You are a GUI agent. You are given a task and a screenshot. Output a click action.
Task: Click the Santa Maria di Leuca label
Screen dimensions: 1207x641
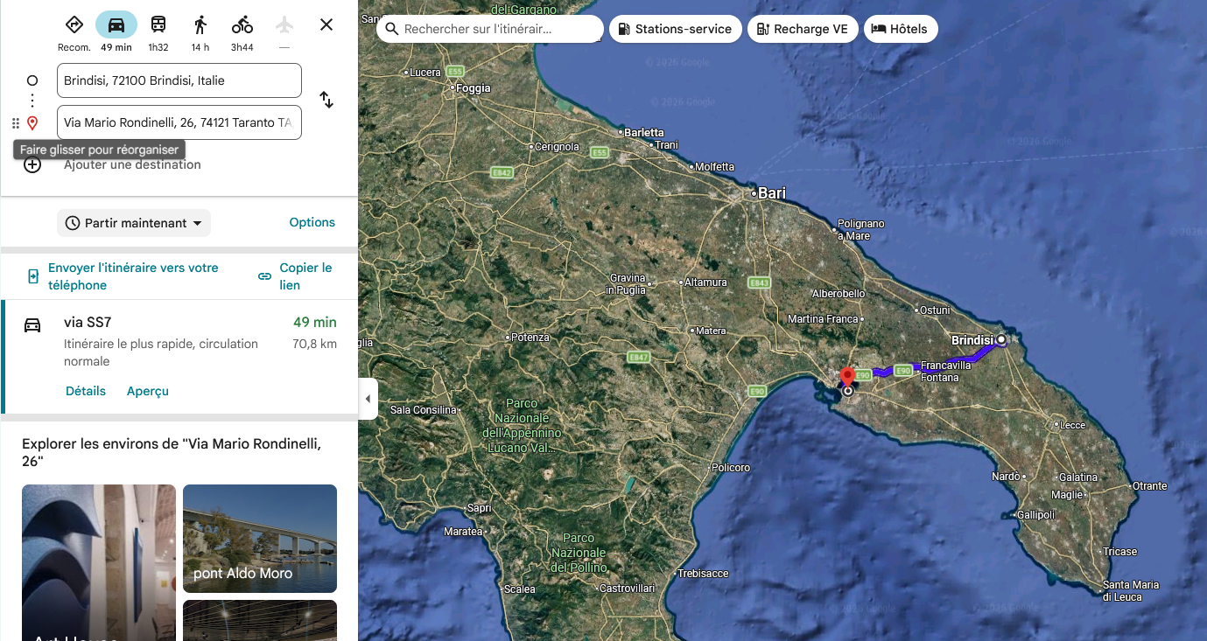[x=1131, y=590]
